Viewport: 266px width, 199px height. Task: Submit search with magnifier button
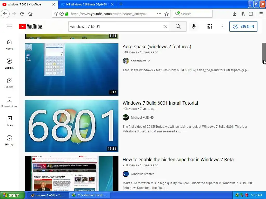pyautogui.click(x=178, y=26)
